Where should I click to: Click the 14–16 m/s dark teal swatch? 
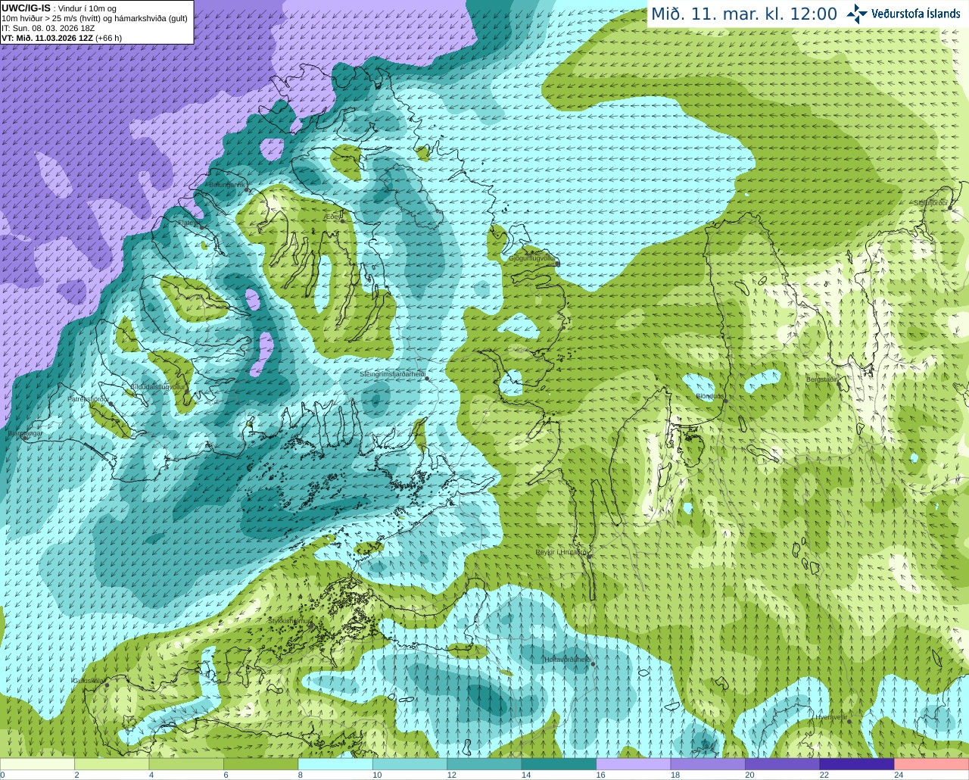559,764
